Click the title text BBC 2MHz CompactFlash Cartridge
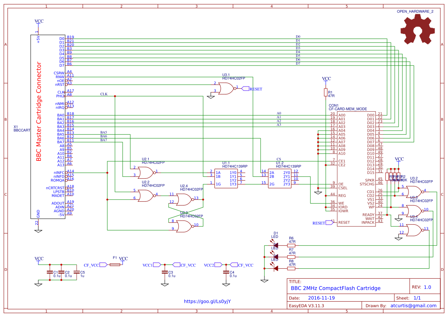448x317 pixels. pyautogui.click(x=335, y=288)
